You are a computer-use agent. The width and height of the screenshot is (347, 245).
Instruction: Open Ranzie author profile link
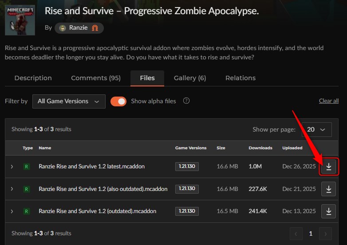click(x=79, y=28)
